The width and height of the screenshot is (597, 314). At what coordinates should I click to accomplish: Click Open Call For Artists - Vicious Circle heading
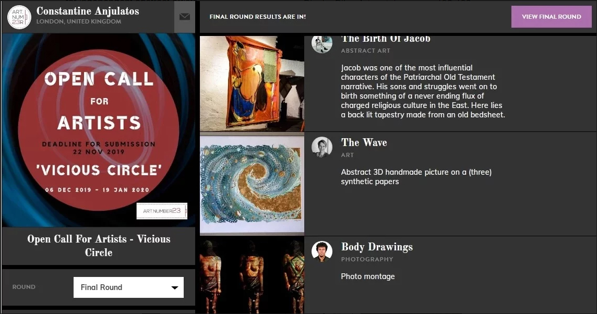(99, 246)
